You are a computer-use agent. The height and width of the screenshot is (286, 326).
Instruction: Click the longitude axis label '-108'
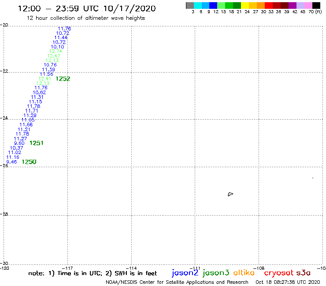(x=259, y=268)
